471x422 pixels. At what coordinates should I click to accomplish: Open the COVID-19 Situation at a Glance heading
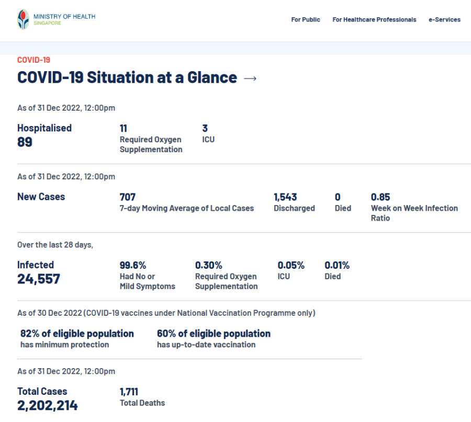127,77
